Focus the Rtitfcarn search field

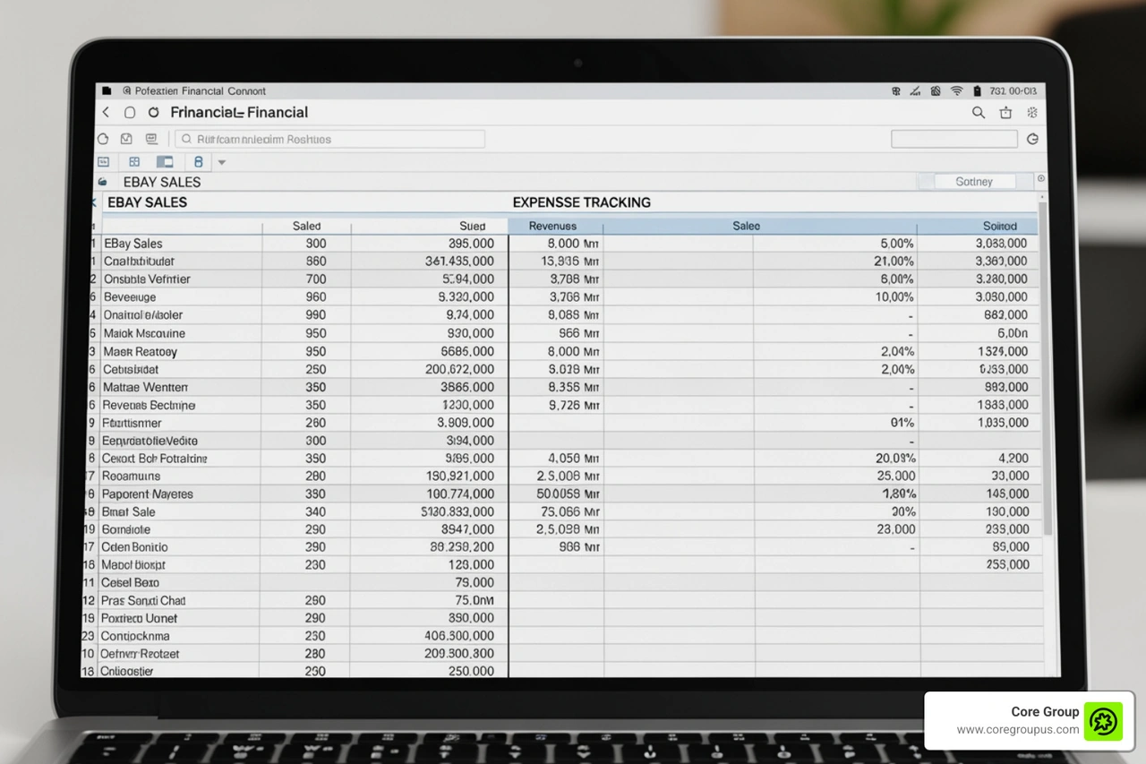tap(329, 139)
